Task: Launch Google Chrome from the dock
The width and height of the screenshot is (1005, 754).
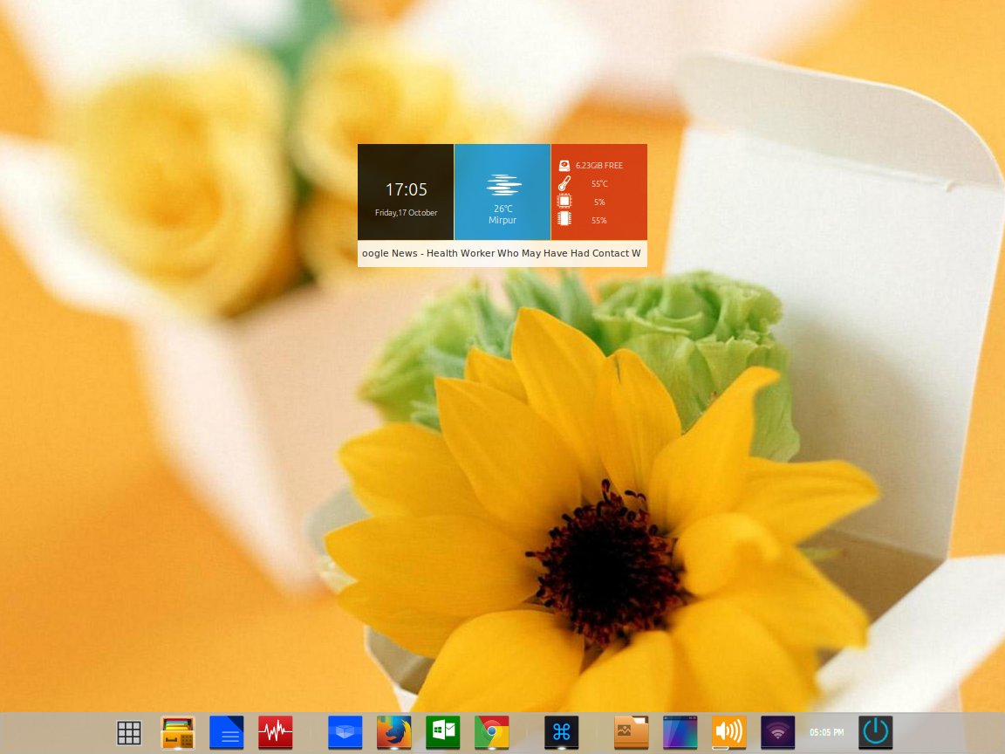Action: tap(492, 732)
